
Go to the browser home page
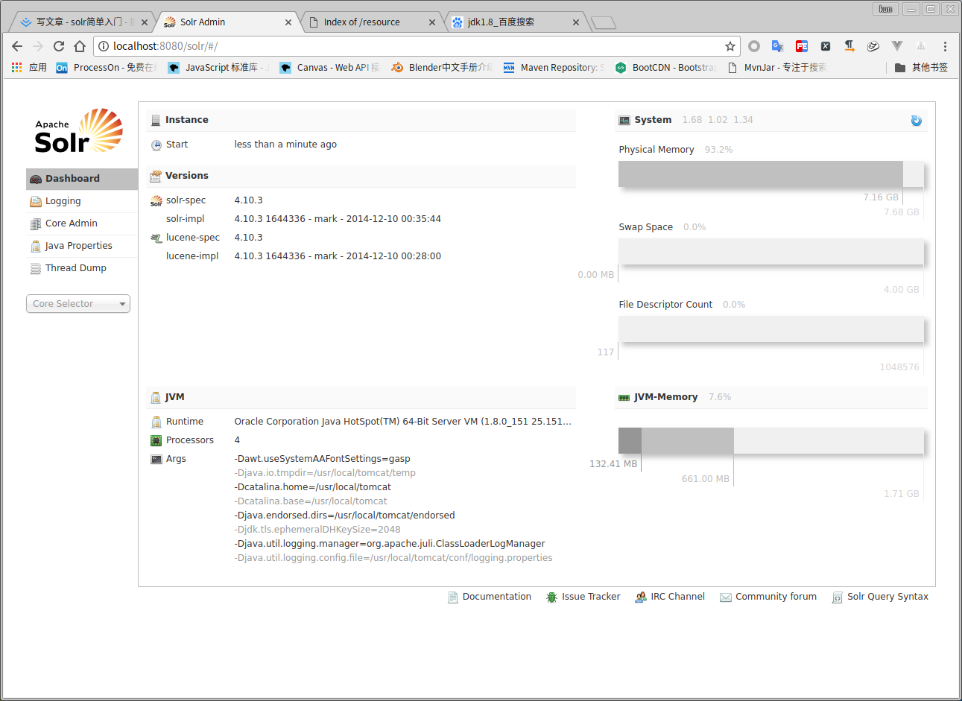tap(80, 46)
